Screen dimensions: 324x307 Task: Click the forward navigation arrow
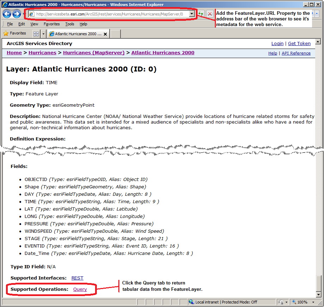[17, 13]
